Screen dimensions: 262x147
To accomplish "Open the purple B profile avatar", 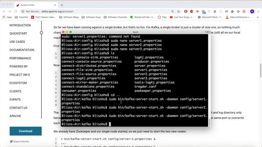I will [252, 11].
